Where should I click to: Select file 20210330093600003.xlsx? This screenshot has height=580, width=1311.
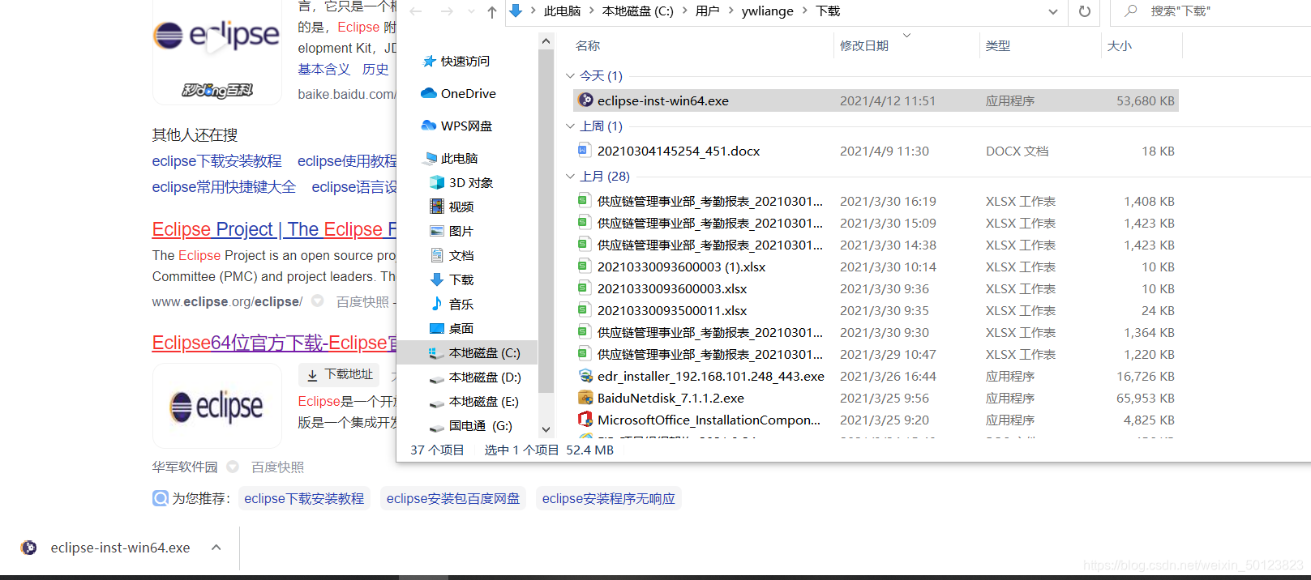pos(672,289)
